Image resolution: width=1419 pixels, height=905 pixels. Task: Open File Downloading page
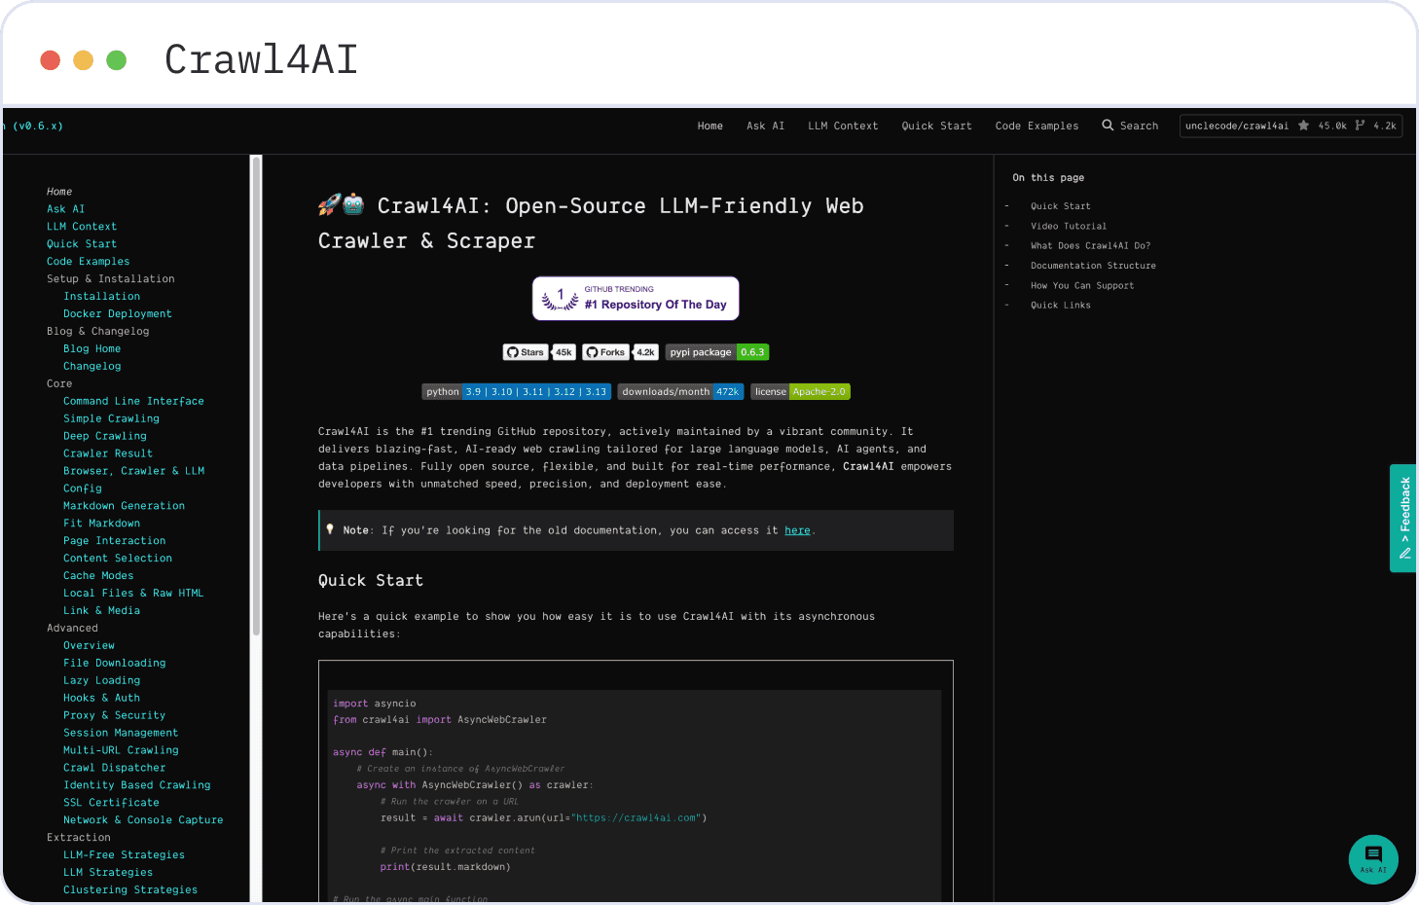[x=115, y=664]
